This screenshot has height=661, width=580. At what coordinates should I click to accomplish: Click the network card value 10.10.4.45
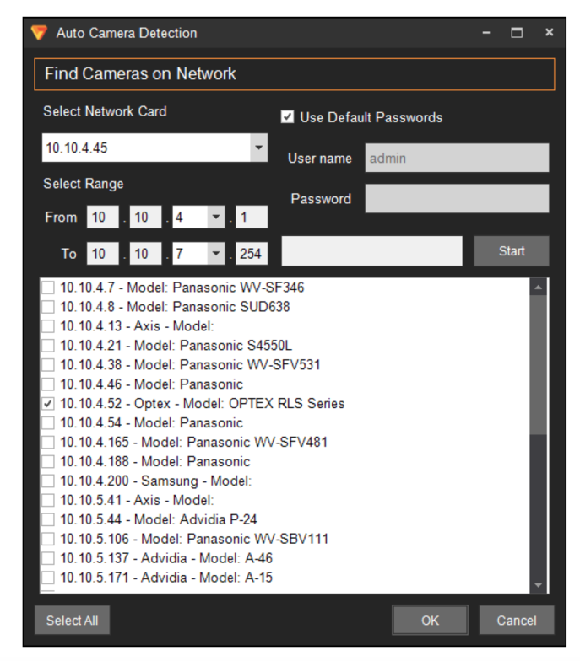pos(77,148)
